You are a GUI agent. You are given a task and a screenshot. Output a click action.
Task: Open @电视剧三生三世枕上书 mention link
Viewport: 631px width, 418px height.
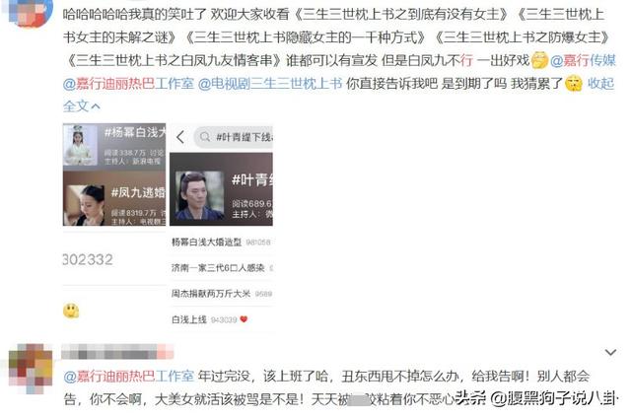tap(270, 84)
